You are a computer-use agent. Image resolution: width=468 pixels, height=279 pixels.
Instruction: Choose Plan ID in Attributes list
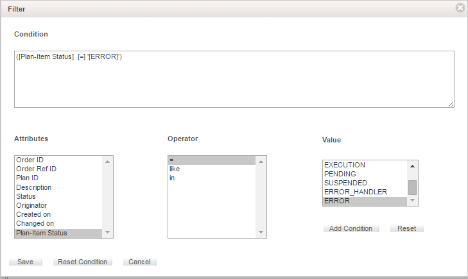28,178
